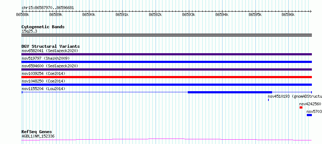Click the thick segment of nsv1155204
The image size is (322, 144).
(x=230, y=92)
